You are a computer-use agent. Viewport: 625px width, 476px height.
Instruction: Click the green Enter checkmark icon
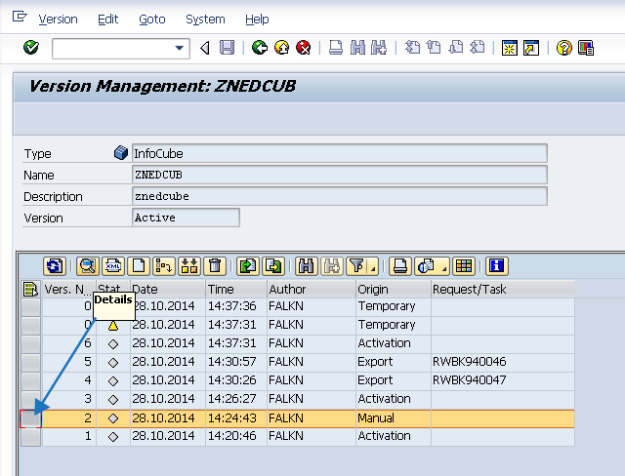[30, 48]
